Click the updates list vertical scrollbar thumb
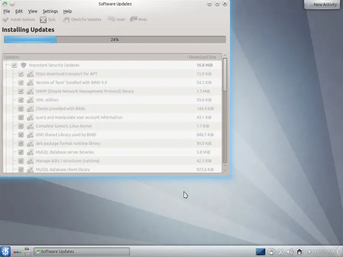This screenshot has height=257, width=343. [x=225, y=75]
